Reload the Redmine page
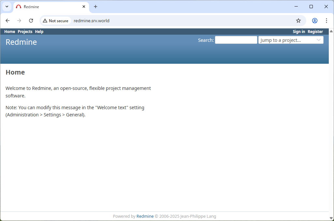Image resolution: width=334 pixels, height=221 pixels. coord(31,21)
